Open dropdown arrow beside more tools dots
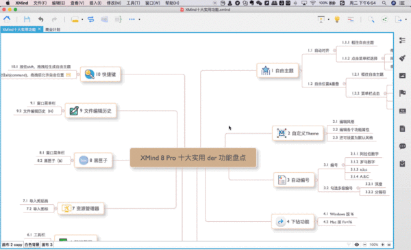This screenshot has height=250, width=411. point(140,19)
